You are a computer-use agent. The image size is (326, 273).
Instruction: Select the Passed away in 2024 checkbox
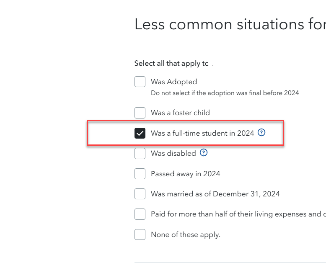[140, 174]
